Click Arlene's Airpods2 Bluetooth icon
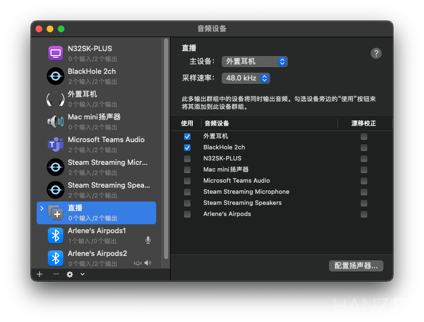 56,258
